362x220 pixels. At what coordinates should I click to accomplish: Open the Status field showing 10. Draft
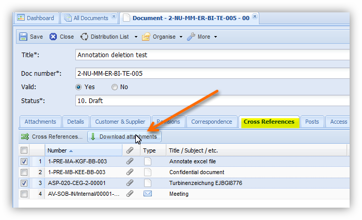212,100
